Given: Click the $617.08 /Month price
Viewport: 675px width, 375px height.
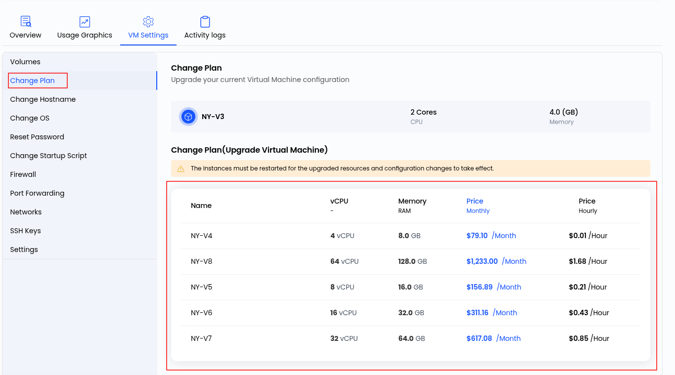Looking at the screenshot, I should 494,338.
